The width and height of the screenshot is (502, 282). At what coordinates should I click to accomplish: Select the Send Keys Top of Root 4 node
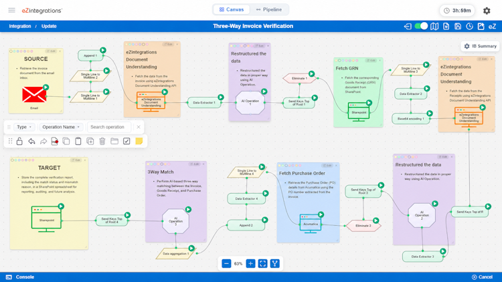(x=112, y=221)
